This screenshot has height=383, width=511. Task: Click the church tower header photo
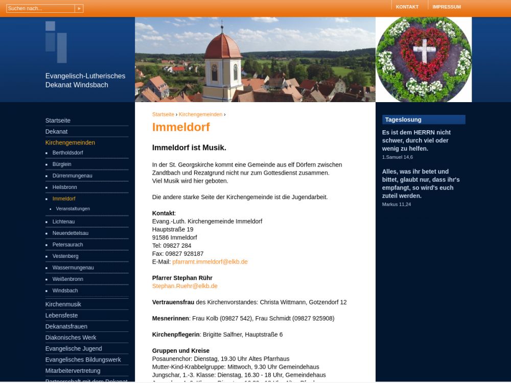click(x=255, y=59)
